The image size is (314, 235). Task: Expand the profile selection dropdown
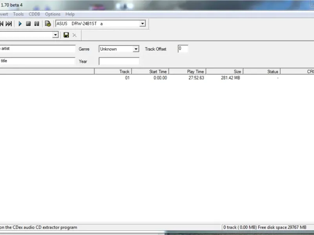coord(55,35)
